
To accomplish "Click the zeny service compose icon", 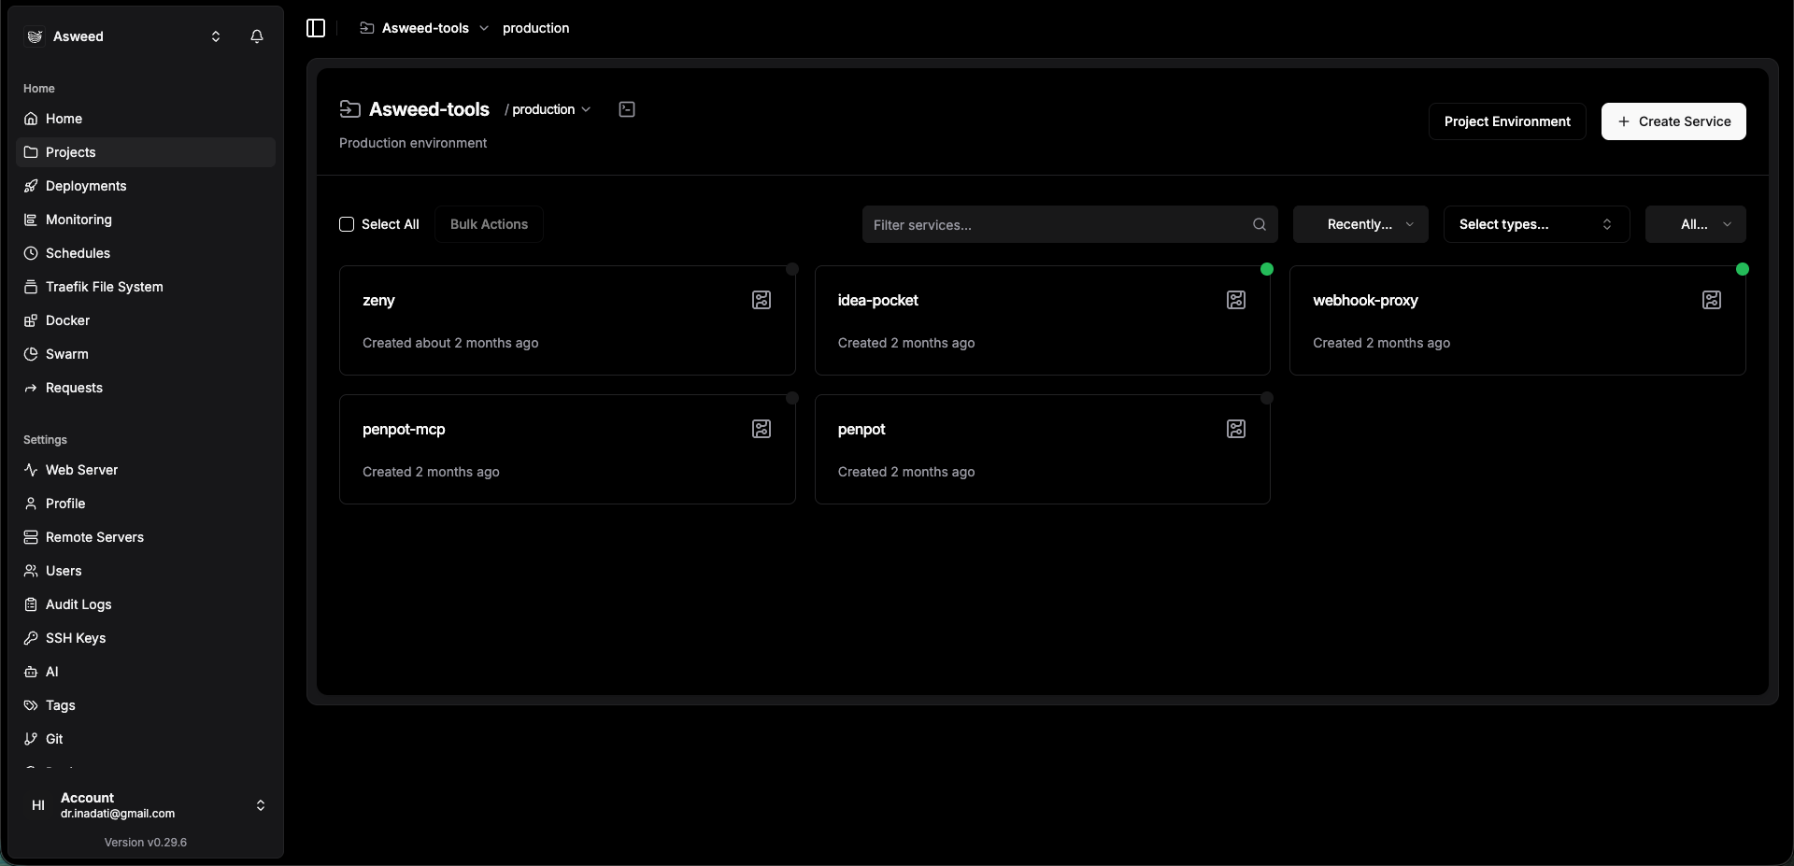I will 762,300.
